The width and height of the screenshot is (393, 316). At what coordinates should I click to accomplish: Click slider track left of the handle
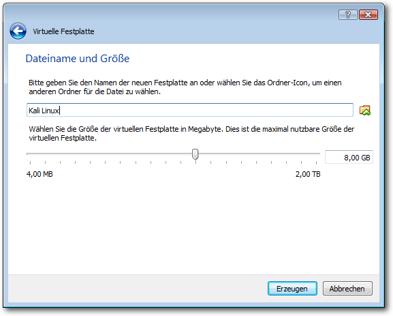109,154
